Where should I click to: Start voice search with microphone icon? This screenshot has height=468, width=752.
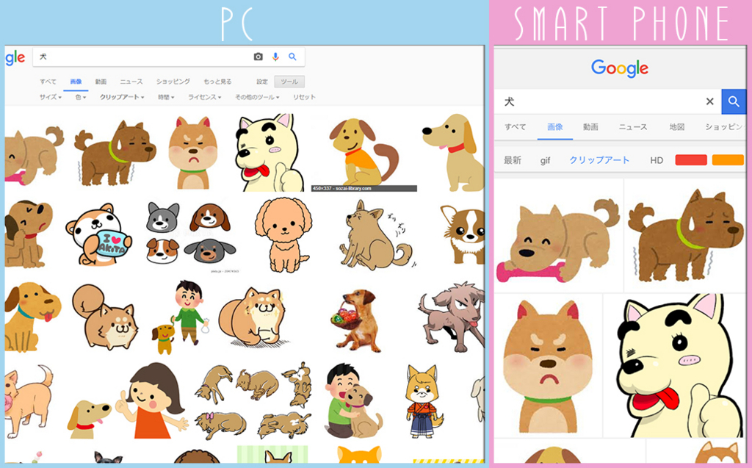pyautogui.click(x=275, y=57)
